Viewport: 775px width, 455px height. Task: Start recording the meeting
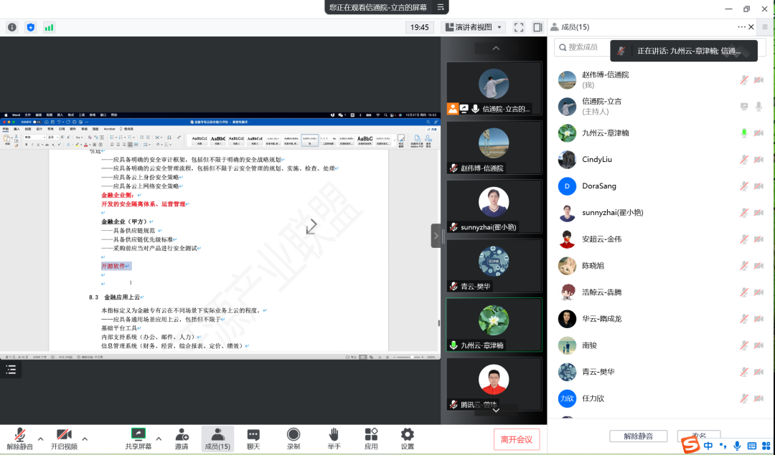tap(293, 439)
